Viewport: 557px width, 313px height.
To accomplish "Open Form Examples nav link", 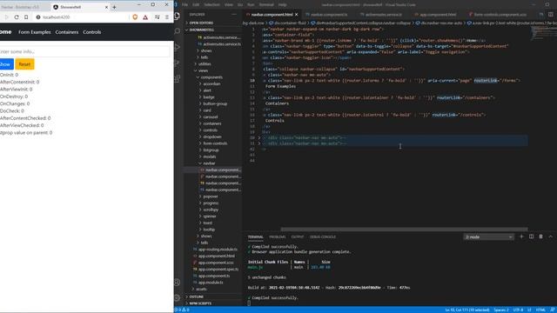I will 35,32.
